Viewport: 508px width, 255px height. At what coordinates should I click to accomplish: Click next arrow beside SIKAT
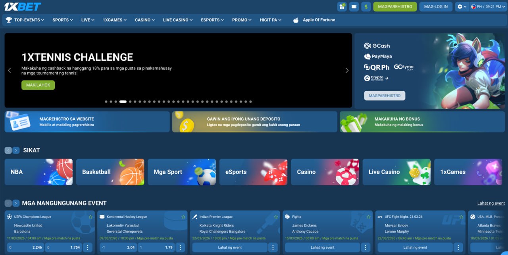tap(16, 150)
